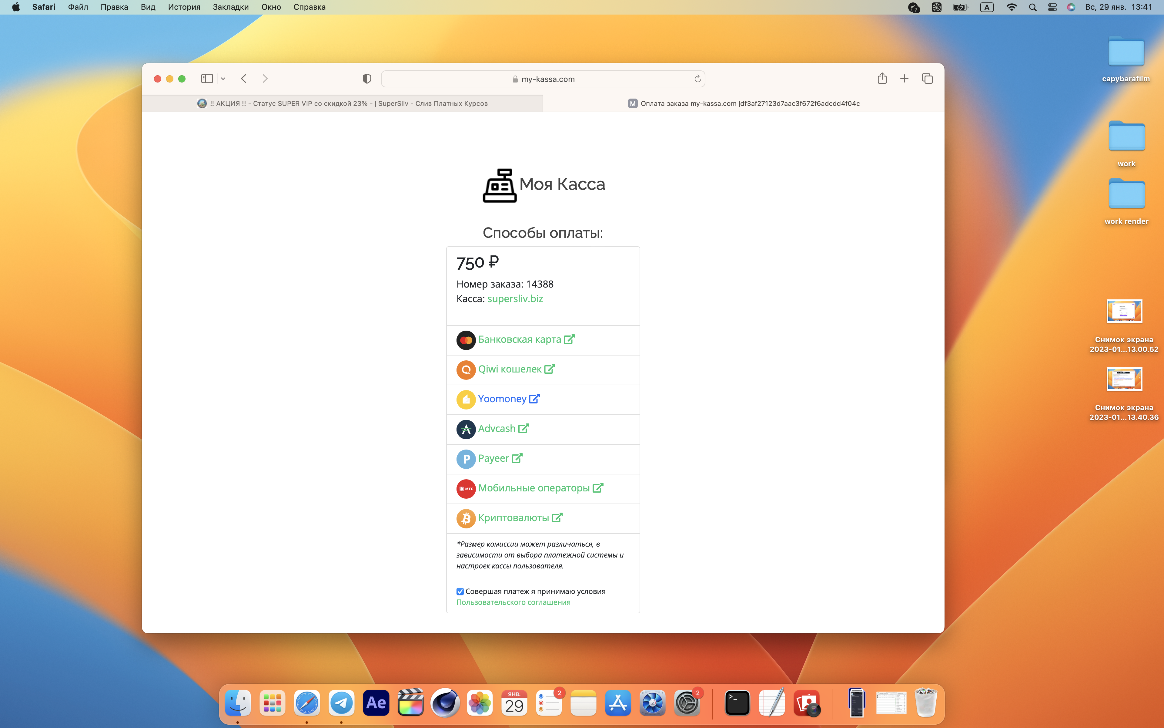Open the Apple menu
1164x728 pixels.
coord(16,7)
